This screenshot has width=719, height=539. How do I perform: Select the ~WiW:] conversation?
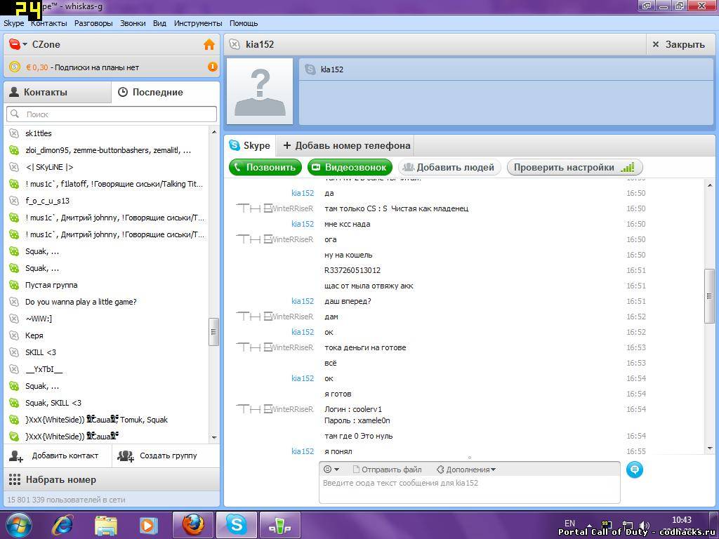(106, 319)
